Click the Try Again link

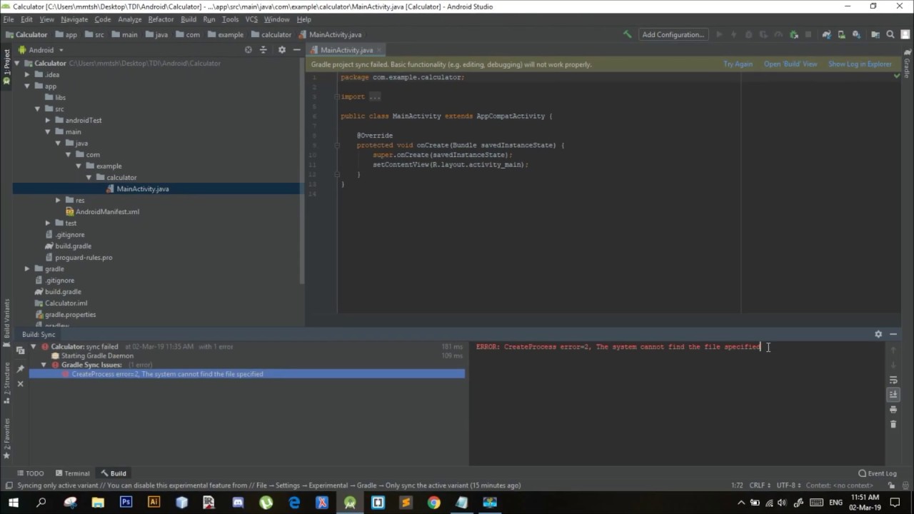[x=738, y=64]
